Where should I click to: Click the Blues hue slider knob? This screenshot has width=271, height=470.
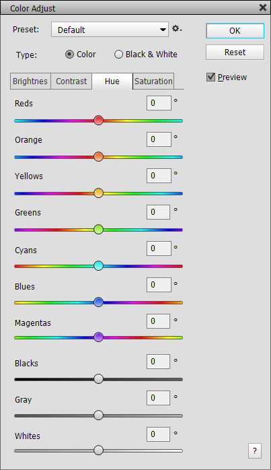[99, 302]
